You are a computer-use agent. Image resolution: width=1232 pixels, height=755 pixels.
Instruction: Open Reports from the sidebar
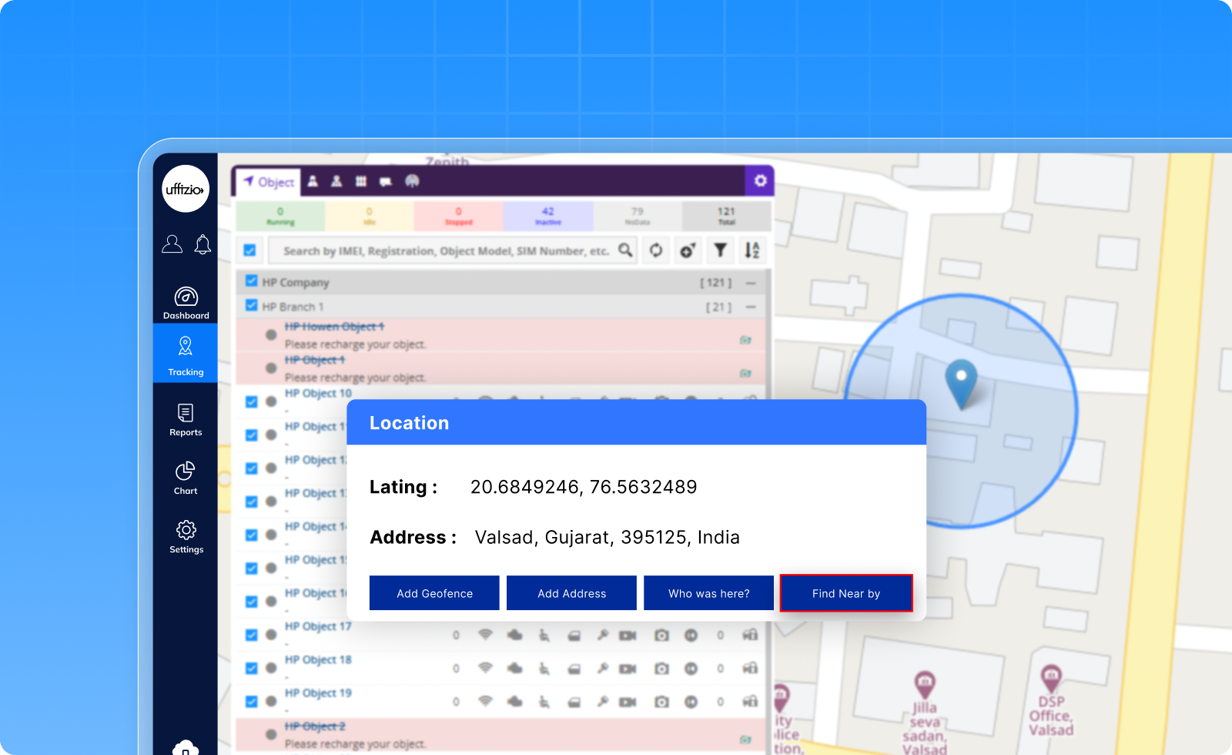pyautogui.click(x=186, y=420)
